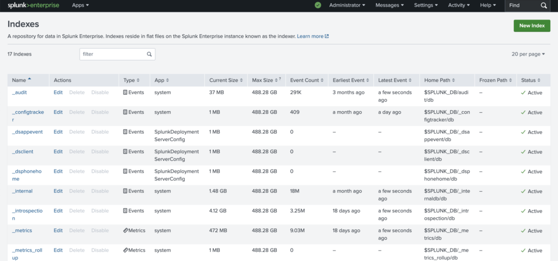Viewport: 558px width, 261px height.
Task: Open the Administrator account dropdown
Action: (x=347, y=5)
